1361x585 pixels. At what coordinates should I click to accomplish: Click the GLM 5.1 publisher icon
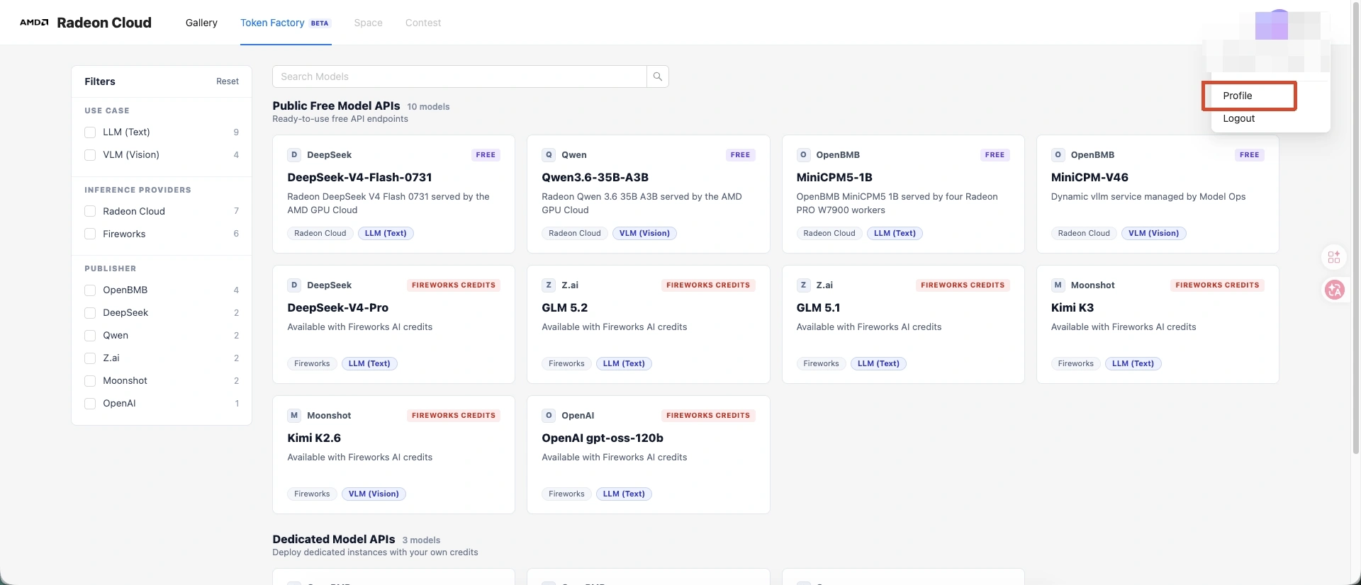(x=803, y=285)
